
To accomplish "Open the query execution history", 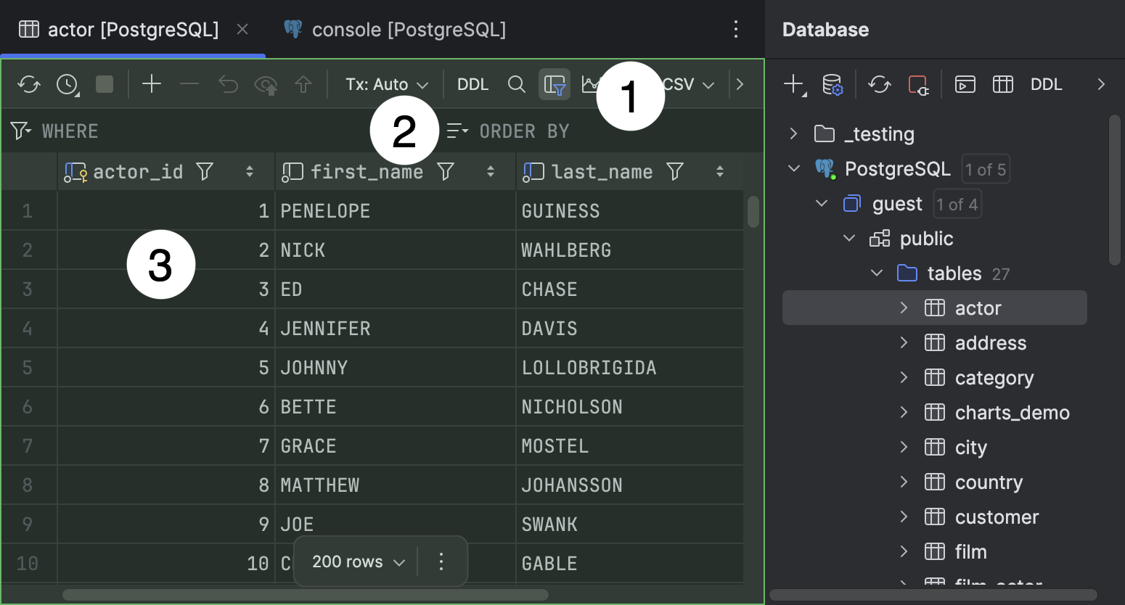I will click(65, 83).
